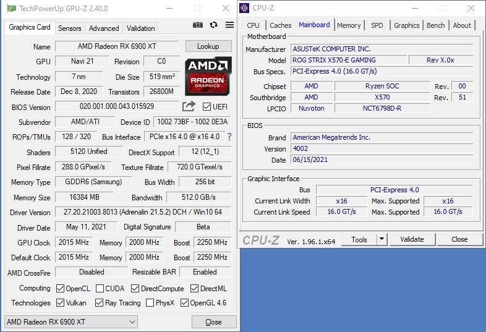
Task: Click the BIOS date 06/15/2021
Action: click(310, 160)
